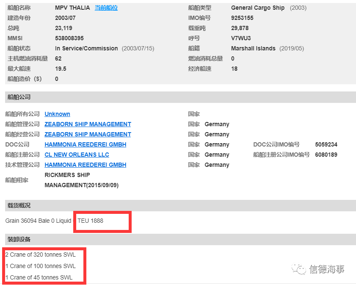This screenshot has height=285, width=356.
Task: Select the 经济船速 label
Action: point(199,69)
